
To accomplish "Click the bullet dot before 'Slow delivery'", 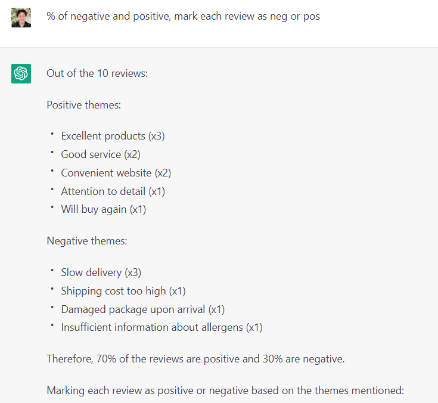I will (x=52, y=271).
